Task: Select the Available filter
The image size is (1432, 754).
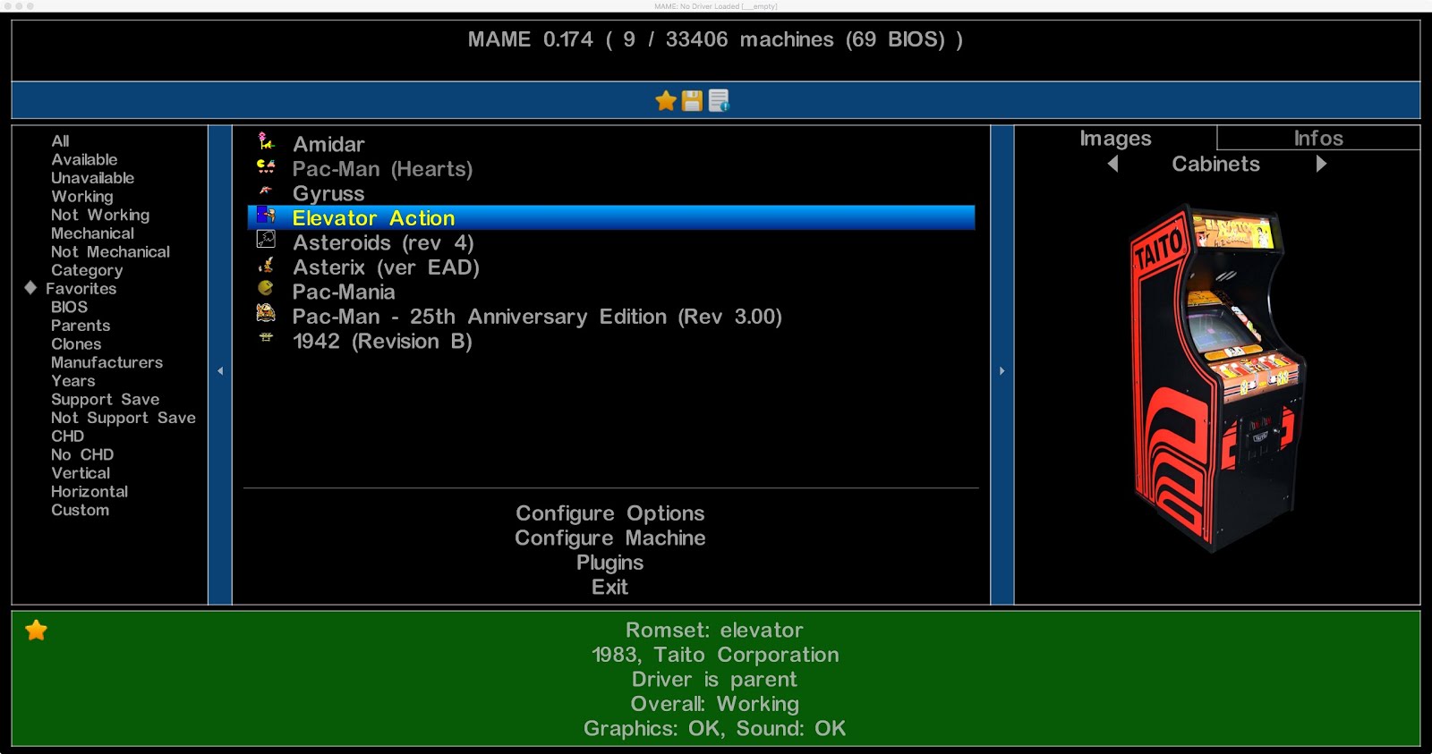Action: (84, 159)
